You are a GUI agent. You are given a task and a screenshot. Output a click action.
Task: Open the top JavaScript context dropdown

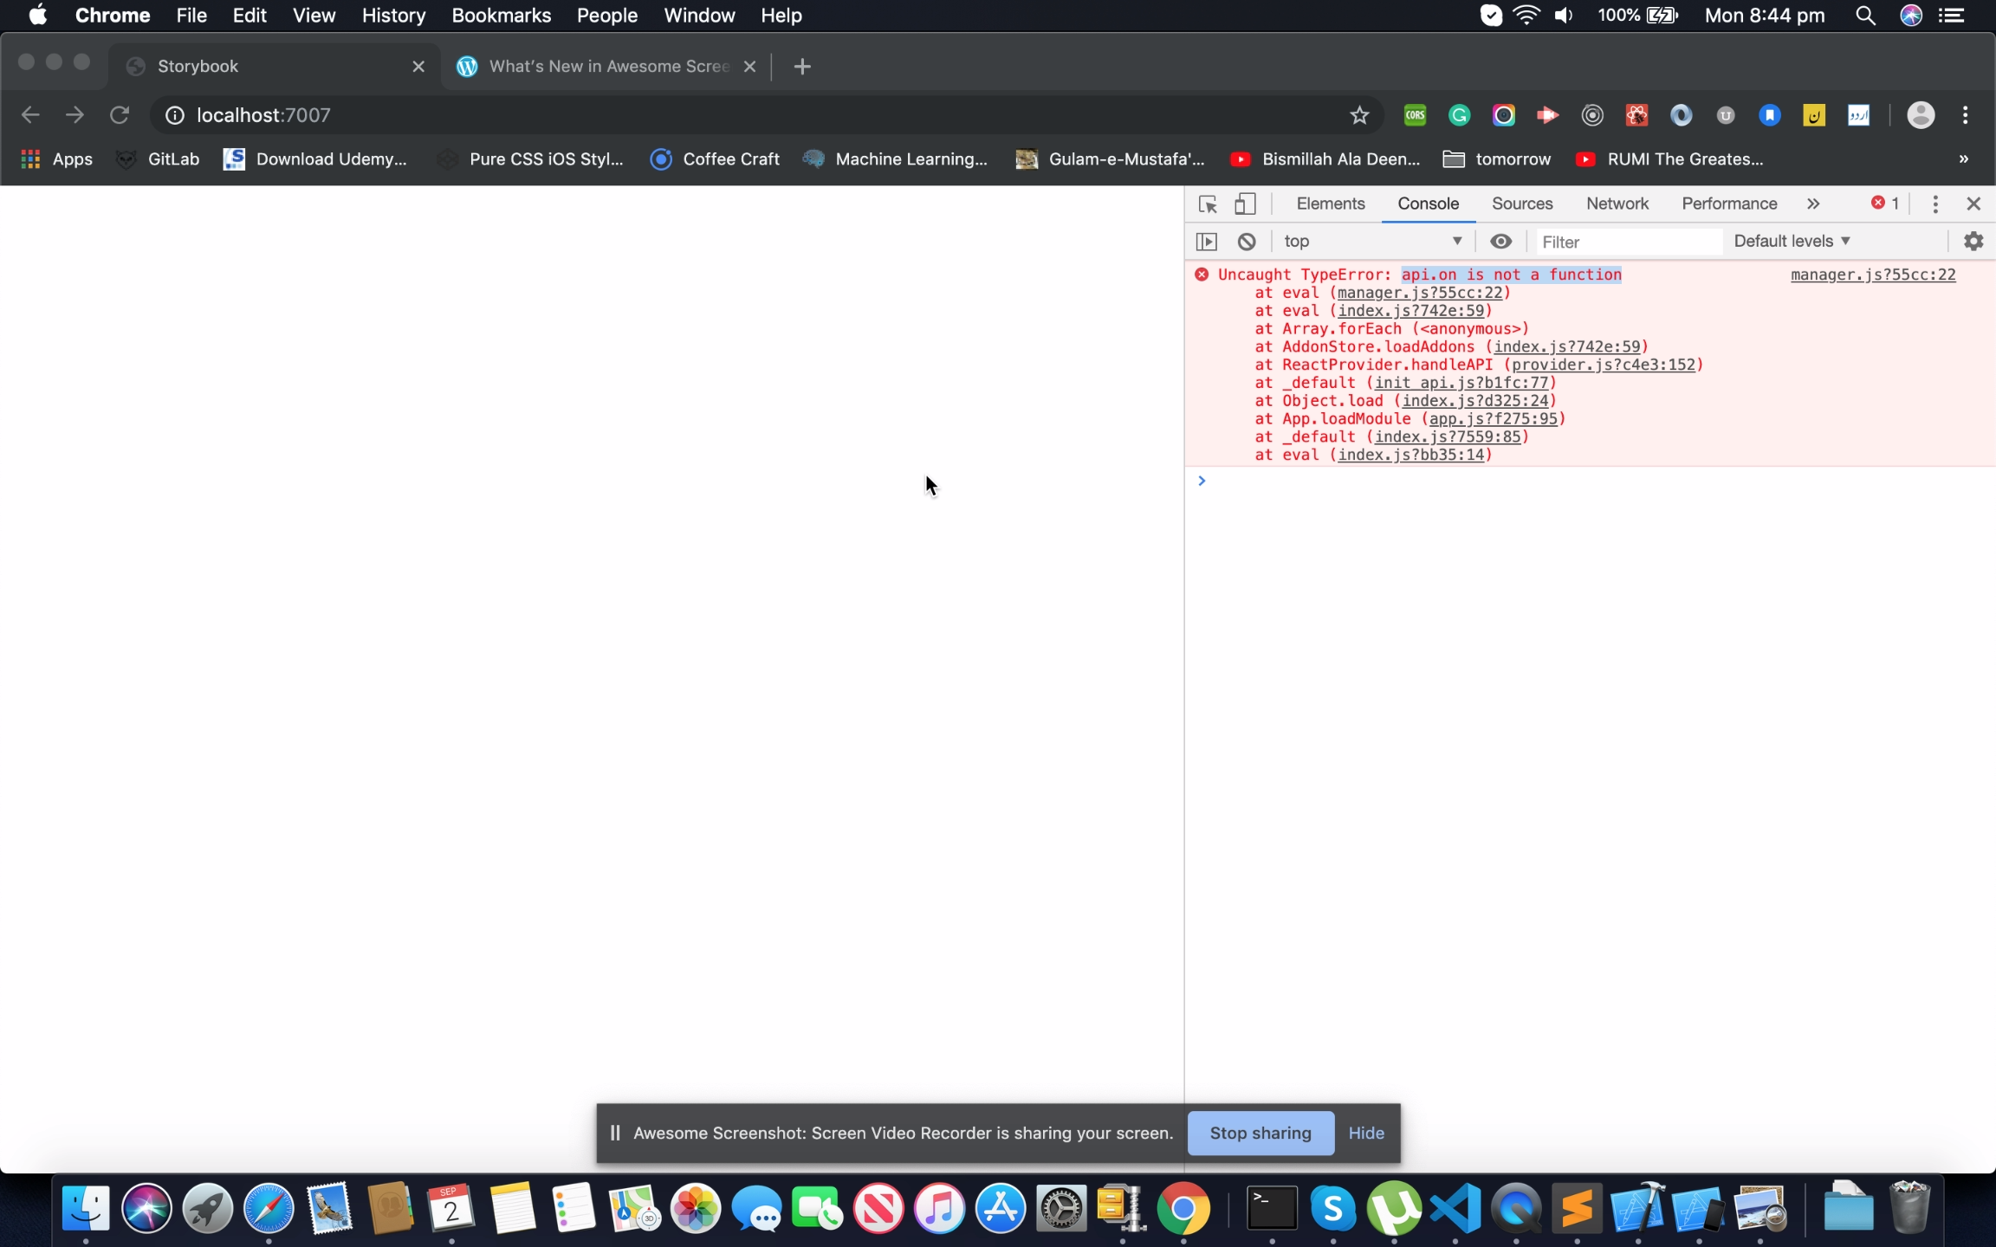coord(1372,242)
